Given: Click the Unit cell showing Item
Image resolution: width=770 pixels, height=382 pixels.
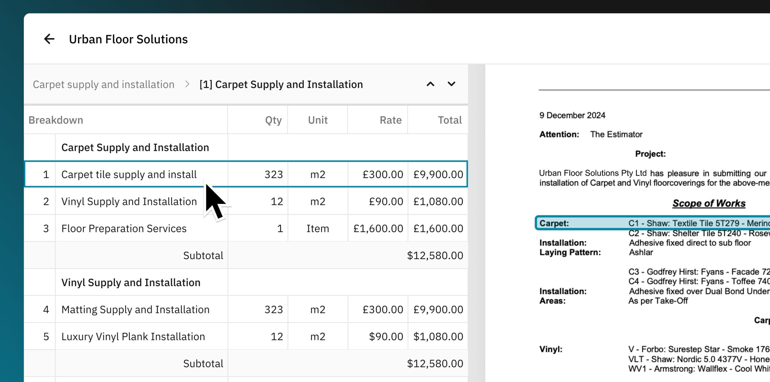Looking at the screenshot, I should click(x=318, y=228).
